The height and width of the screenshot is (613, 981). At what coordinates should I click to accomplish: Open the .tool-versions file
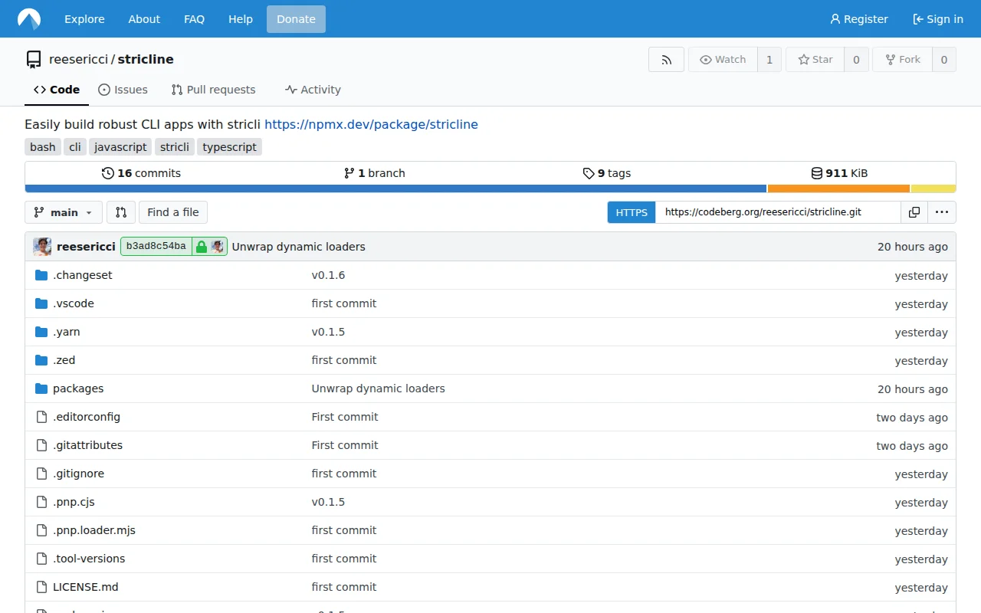point(89,559)
